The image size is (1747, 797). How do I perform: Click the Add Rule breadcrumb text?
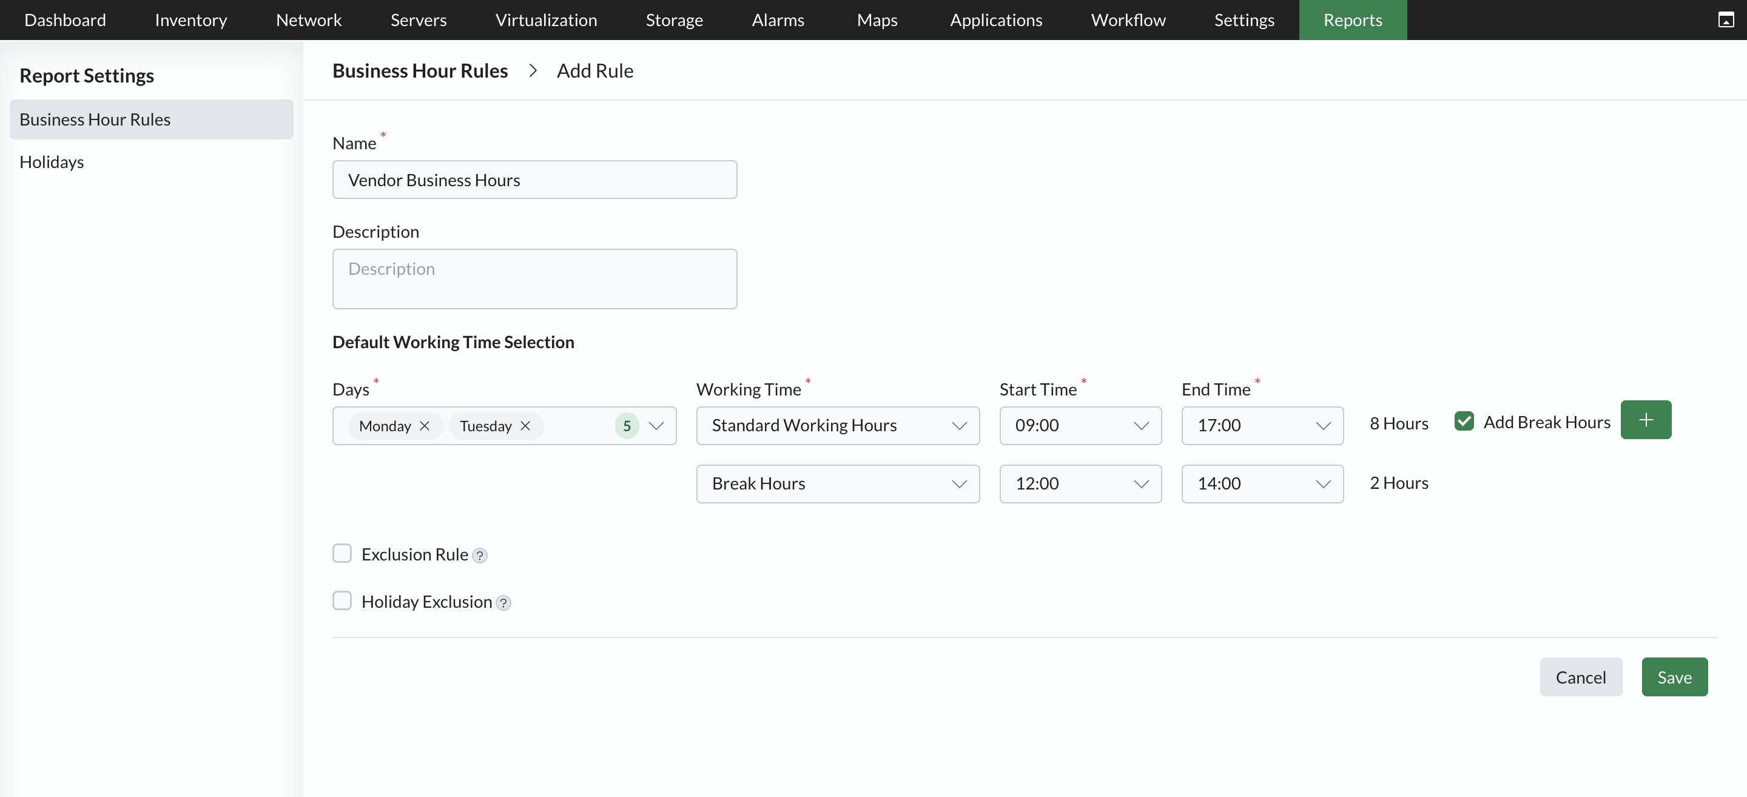(x=594, y=70)
